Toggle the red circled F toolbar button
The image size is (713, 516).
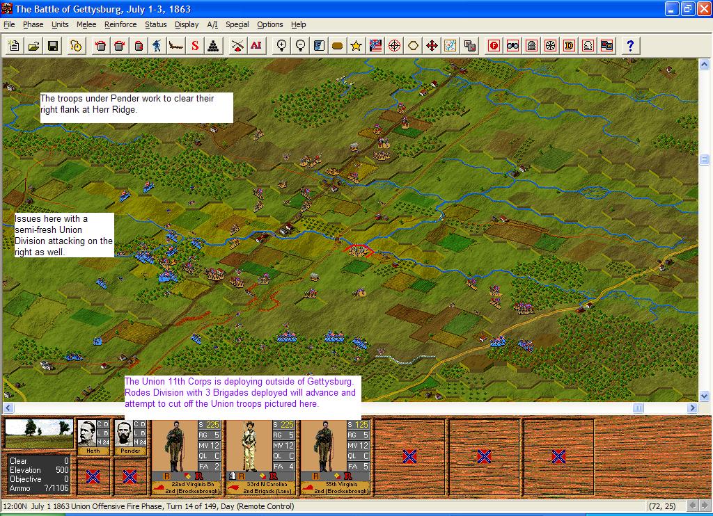tap(494, 46)
